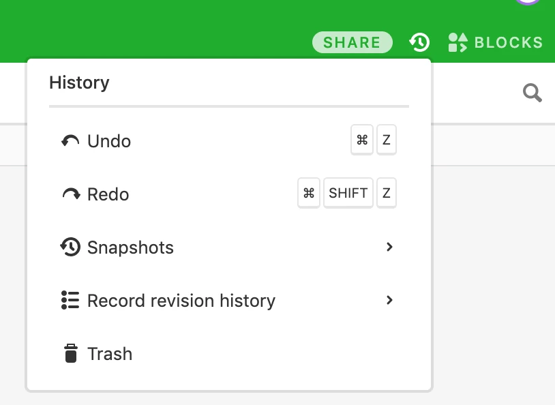
Task: Click the command key badge beside Undo
Action: (x=362, y=140)
